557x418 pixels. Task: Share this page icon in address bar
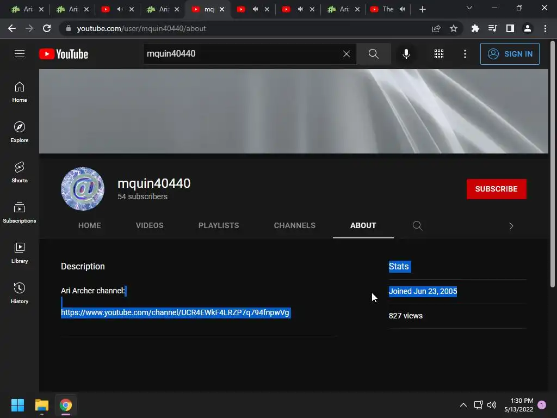[x=436, y=28]
